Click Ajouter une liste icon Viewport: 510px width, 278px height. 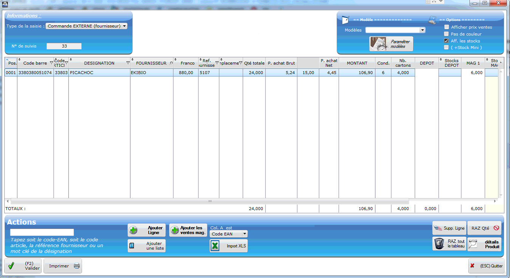coord(132,246)
